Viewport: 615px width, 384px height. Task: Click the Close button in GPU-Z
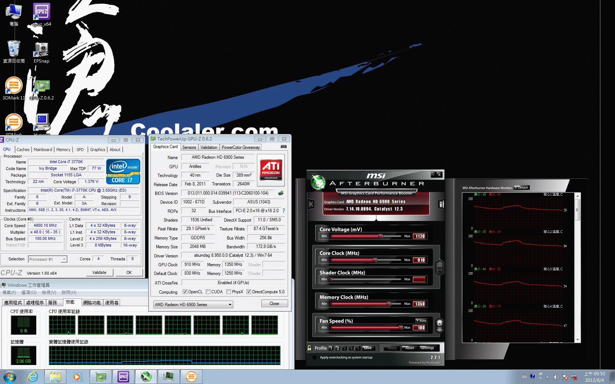point(275,304)
